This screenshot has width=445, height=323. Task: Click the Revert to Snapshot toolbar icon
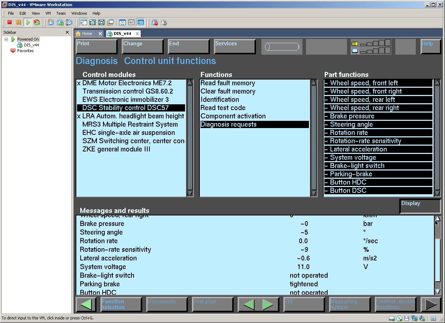click(x=60, y=22)
